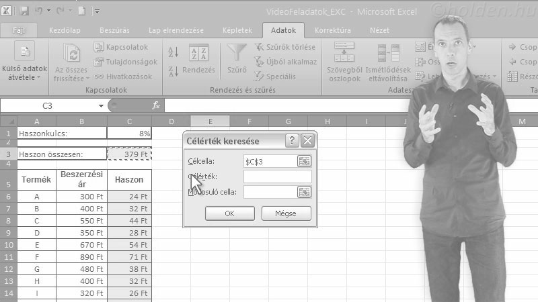Open the Rendezés sort dialog
The height and width of the screenshot is (302, 538).
198,59
